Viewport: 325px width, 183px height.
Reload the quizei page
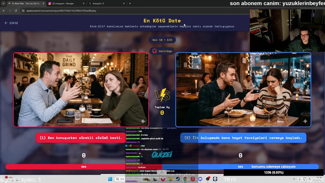[16, 11]
